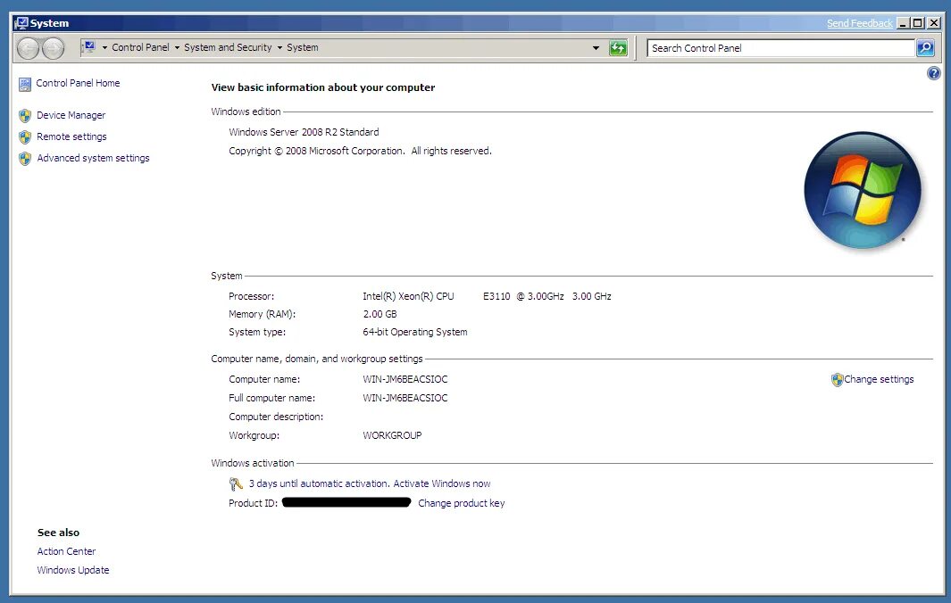Screen dimensions: 951x603
Task: Click the Computer name value WIN-JM6BEACSIOC
Action: tap(405, 379)
